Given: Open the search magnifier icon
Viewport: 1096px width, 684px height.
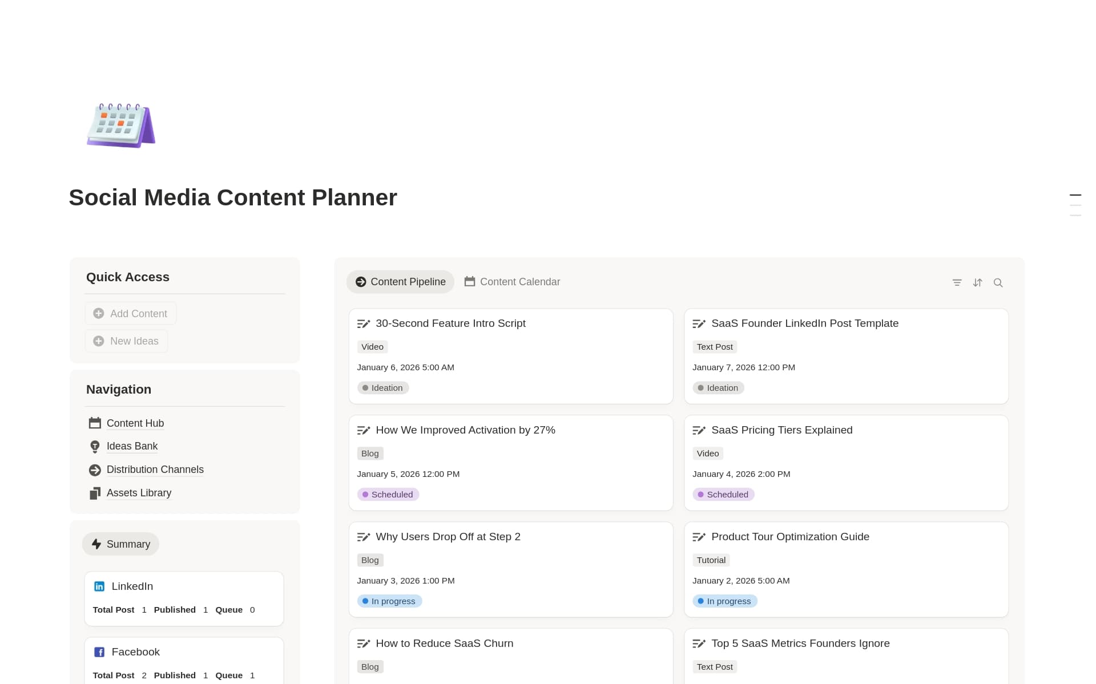Looking at the screenshot, I should click(x=998, y=282).
